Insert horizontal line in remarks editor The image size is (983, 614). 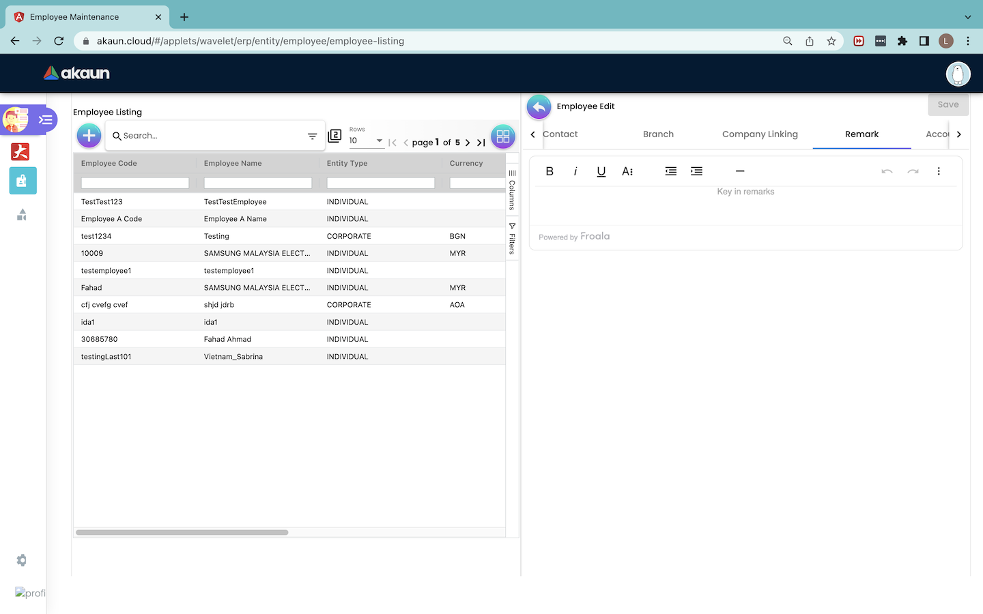coord(740,171)
